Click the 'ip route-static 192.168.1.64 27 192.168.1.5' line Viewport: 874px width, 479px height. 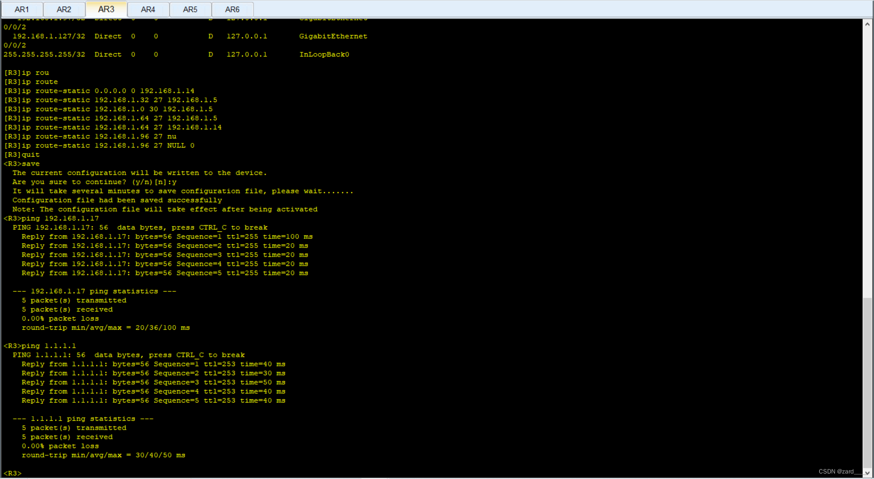click(x=111, y=118)
